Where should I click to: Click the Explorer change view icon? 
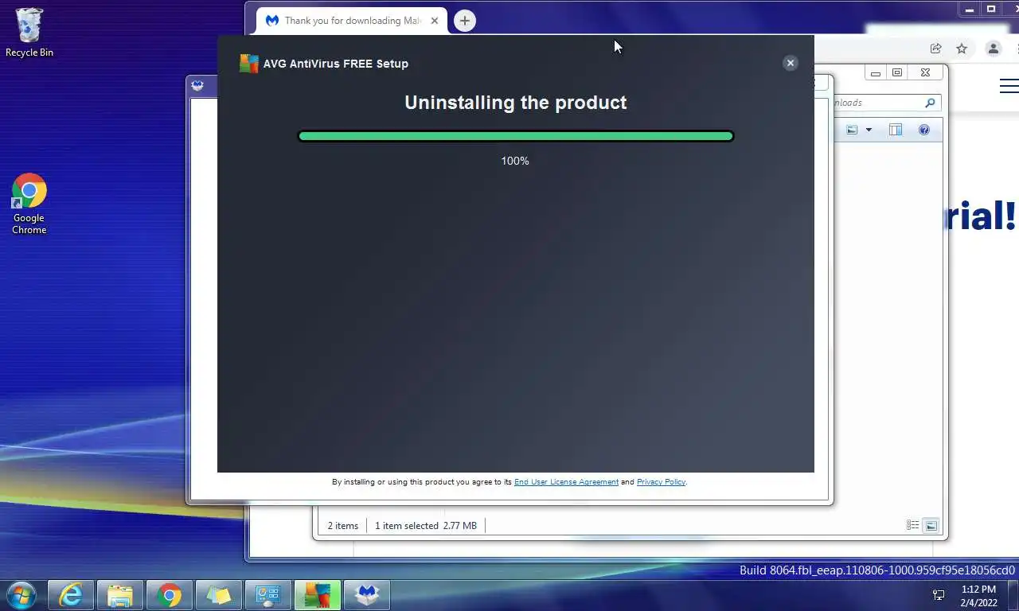pos(852,130)
